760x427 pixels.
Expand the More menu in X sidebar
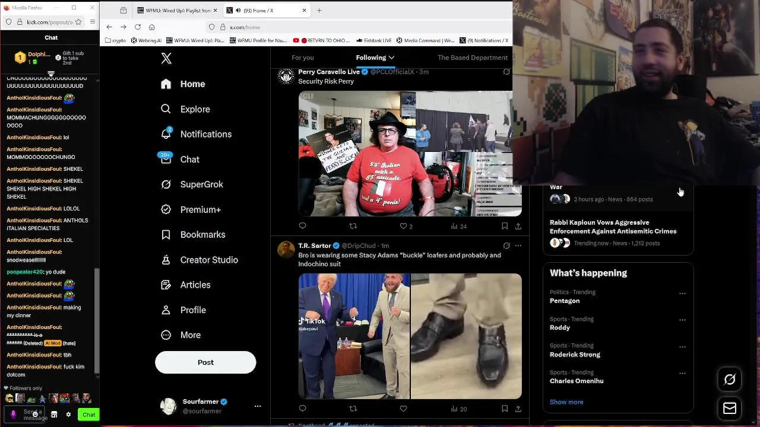[x=181, y=335]
